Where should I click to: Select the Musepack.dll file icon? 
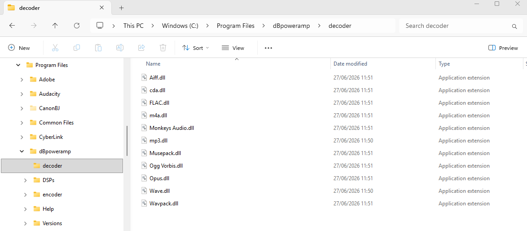[x=144, y=153]
